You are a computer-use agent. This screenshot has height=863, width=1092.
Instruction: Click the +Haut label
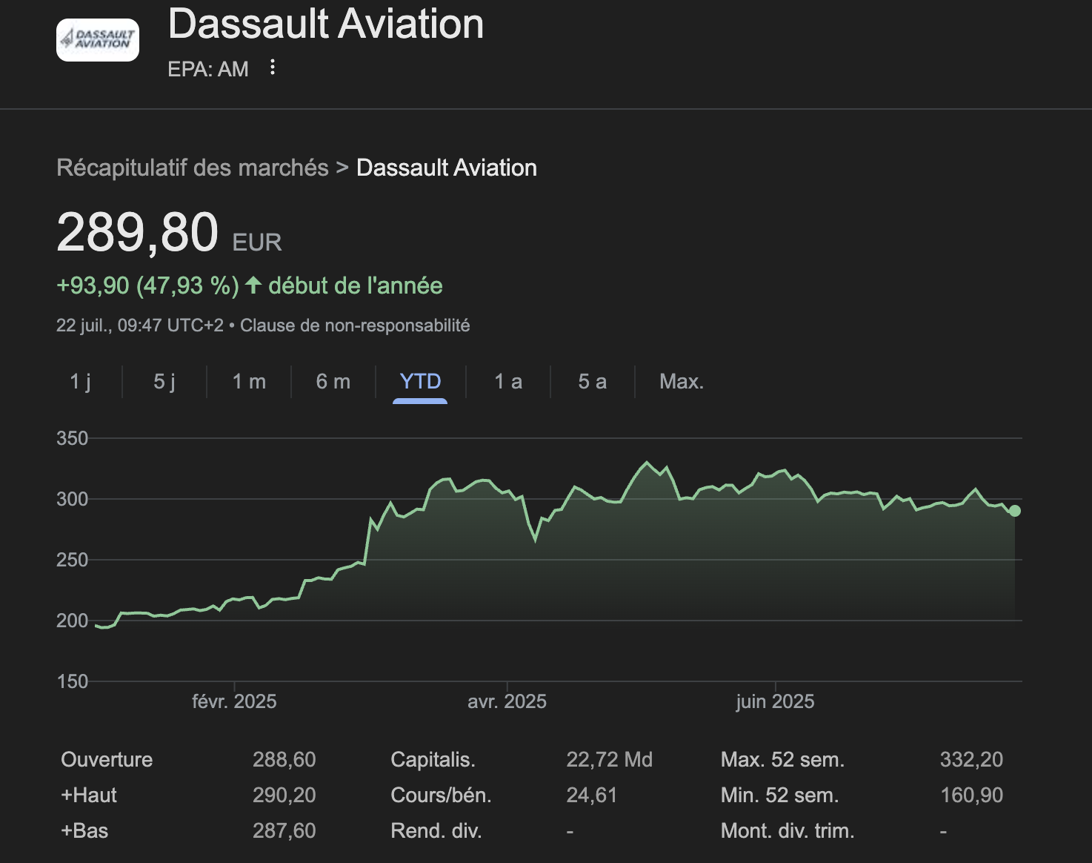pos(89,795)
